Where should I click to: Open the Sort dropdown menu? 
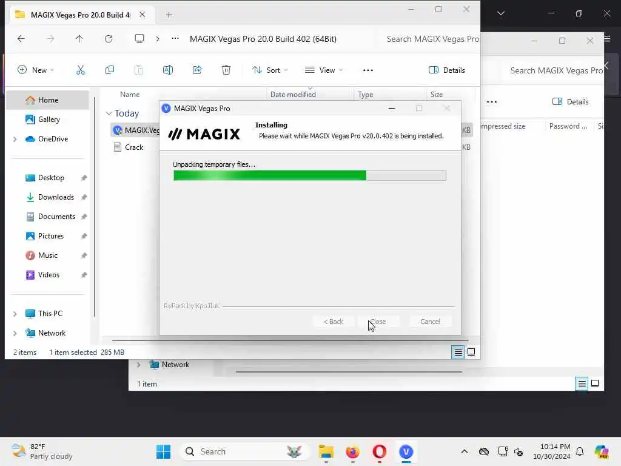pos(270,70)
